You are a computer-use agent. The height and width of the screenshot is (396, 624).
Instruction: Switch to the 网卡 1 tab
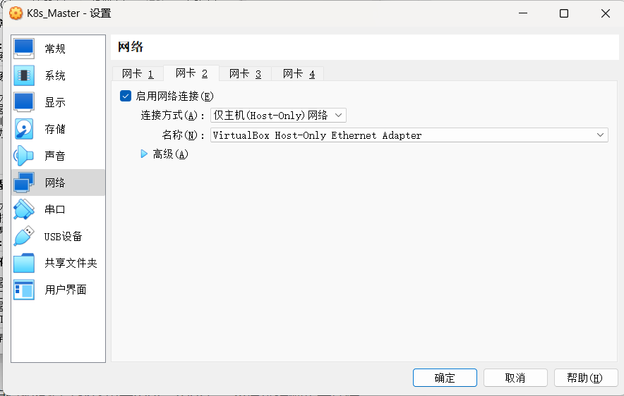[x=138, y=74]
